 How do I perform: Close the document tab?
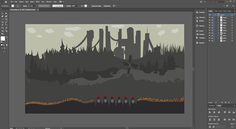pyautogui.click(x=38, y=10)
